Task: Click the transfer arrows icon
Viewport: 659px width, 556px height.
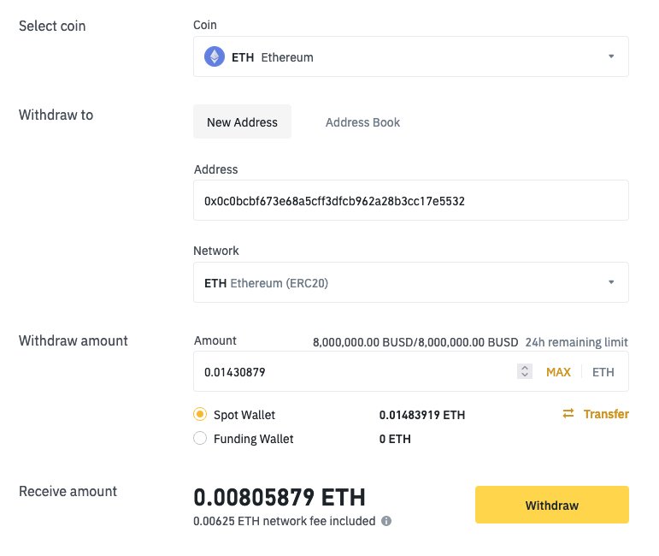Action: 568,414
